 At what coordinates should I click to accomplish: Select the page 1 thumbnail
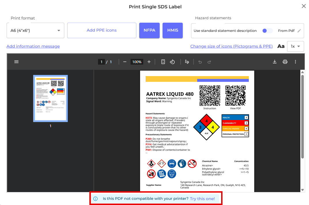point(50,98)
